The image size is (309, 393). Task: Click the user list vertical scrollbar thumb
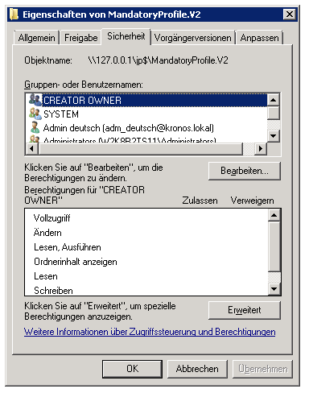[x=274, y=113]
